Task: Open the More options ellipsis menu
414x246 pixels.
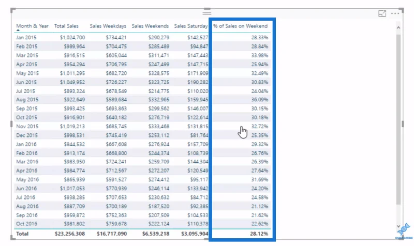Action: 395,13
